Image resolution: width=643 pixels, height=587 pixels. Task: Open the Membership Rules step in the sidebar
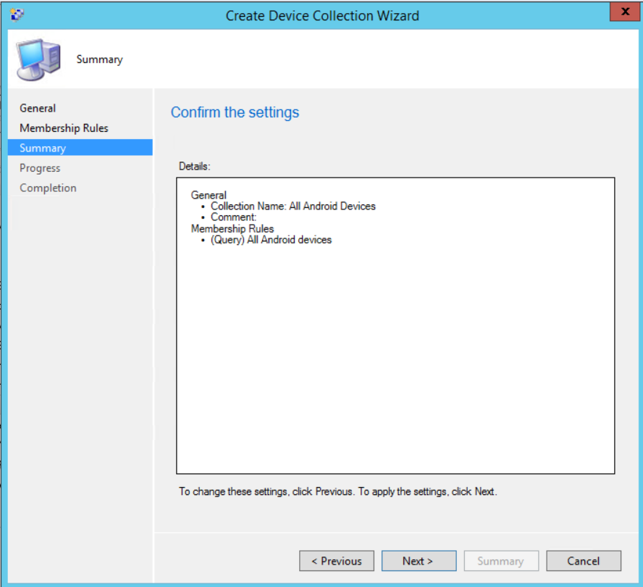pyautogui.click(x=64, y=128)
